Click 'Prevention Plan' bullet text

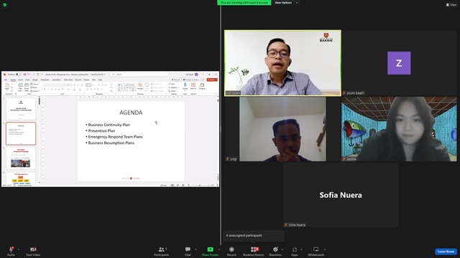pyautogui.click(x=101, y=130)
